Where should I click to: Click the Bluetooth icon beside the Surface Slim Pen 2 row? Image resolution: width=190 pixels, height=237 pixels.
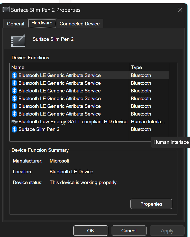coord(14,129)
